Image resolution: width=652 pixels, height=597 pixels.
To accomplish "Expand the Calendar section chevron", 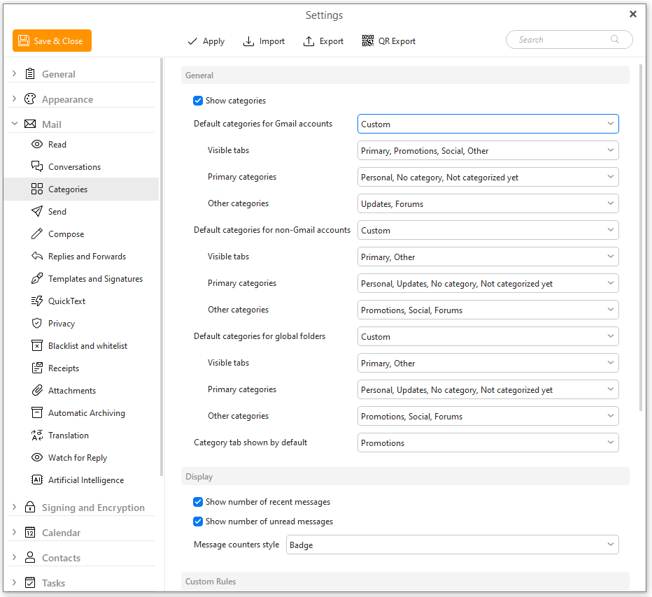I will point(15,532).
